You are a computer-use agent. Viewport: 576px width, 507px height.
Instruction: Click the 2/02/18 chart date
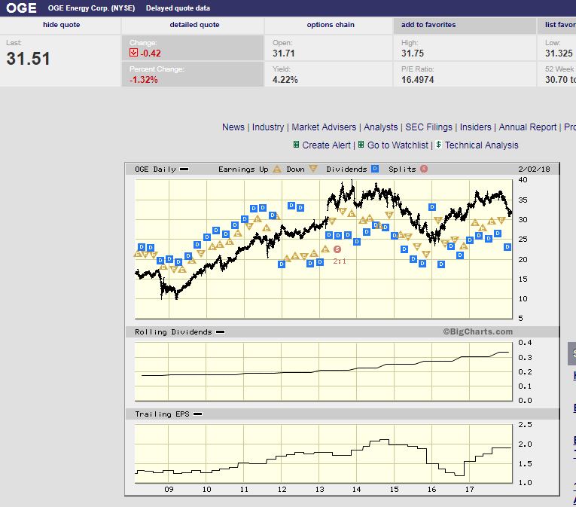tap(534, 169)
